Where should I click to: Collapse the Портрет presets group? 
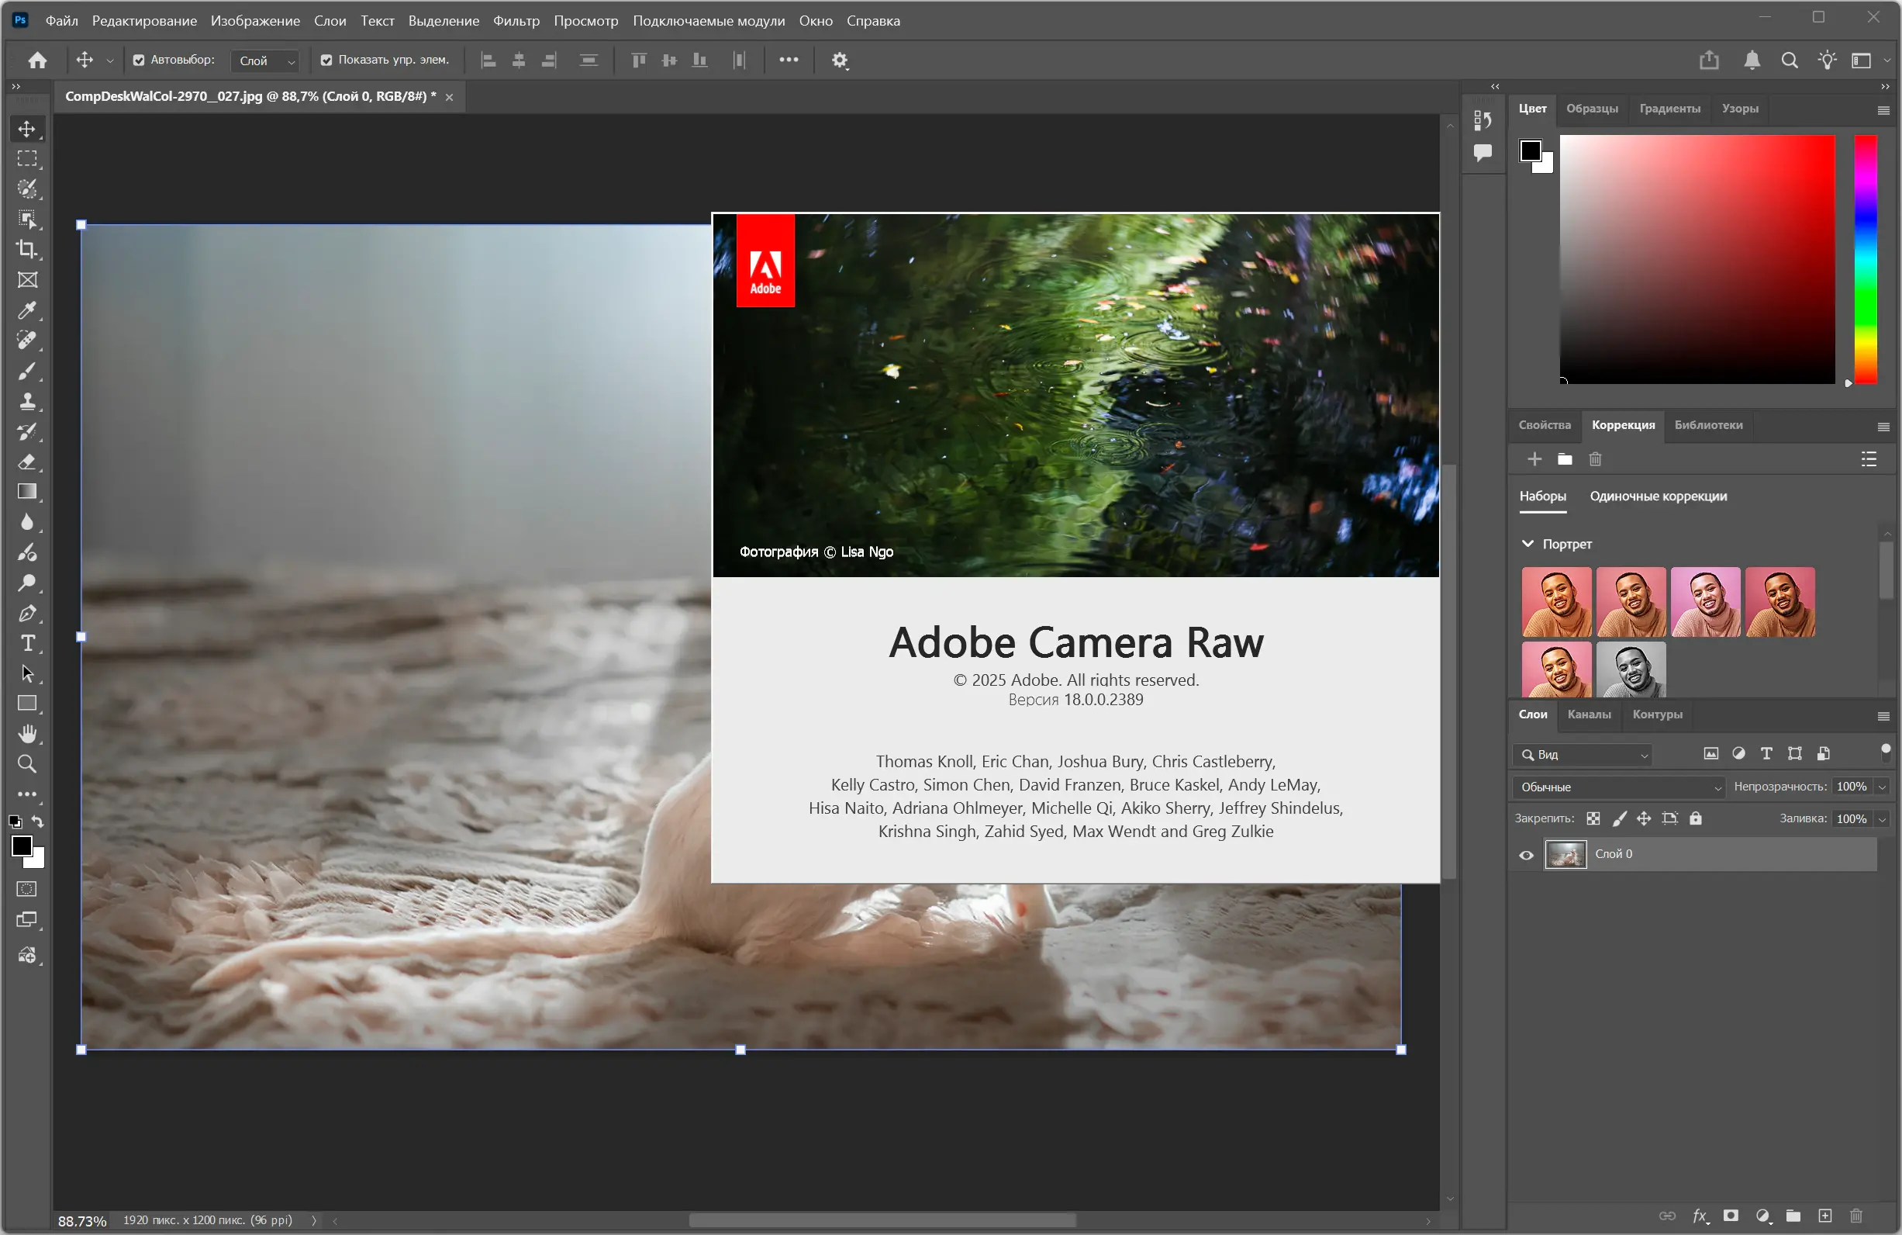(1527, 544)
